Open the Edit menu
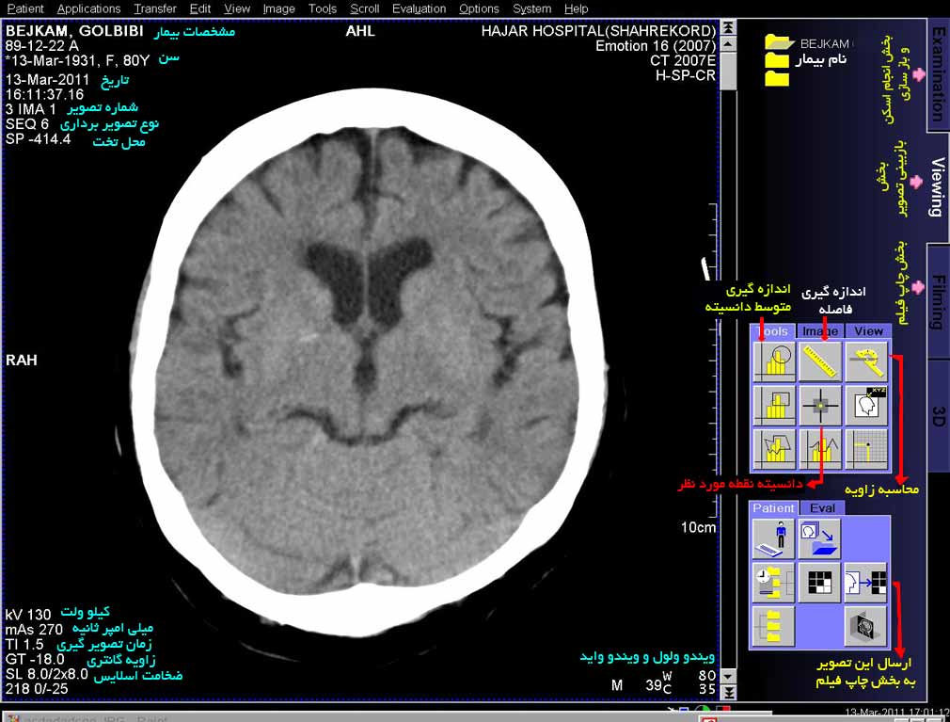950x722 pixels. (200, 8)
